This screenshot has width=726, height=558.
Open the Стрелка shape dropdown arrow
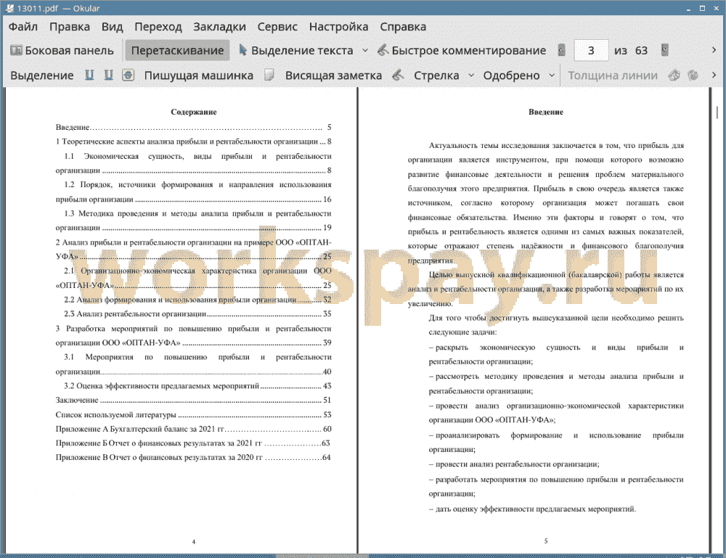pyautogui.click(x=471, y=75)
